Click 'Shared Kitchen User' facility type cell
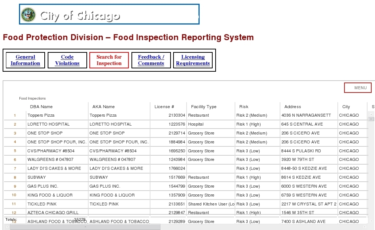375x230 pixels. point(211,204)
